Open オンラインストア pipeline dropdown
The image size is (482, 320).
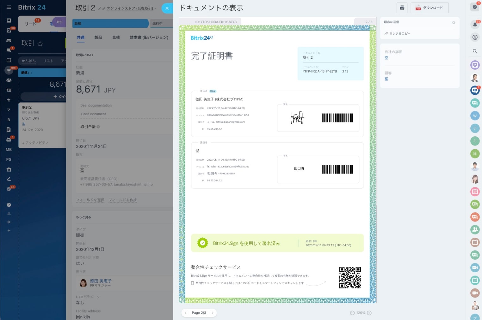(x=131, y=9)
